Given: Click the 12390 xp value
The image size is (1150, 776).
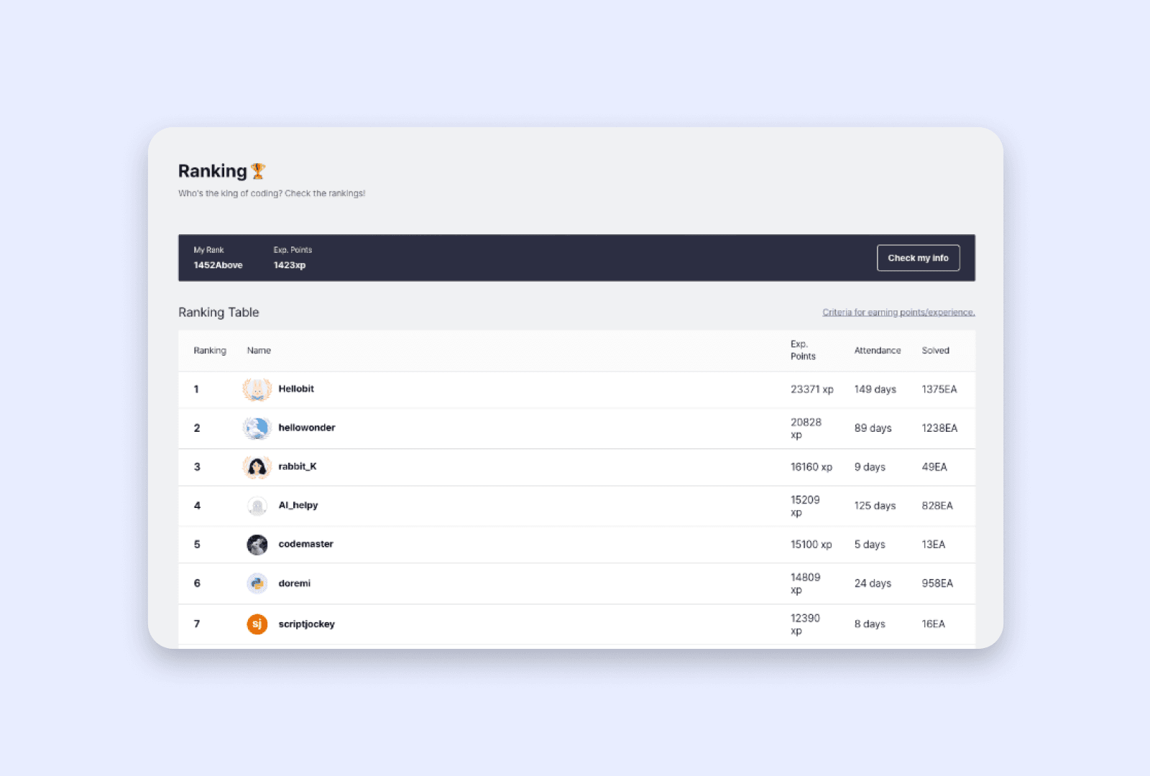Looking at the screenshot, I should pos(805,624).
